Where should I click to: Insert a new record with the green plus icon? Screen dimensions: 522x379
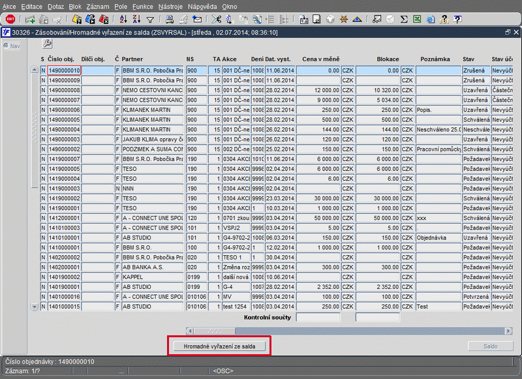coord(30,20)
